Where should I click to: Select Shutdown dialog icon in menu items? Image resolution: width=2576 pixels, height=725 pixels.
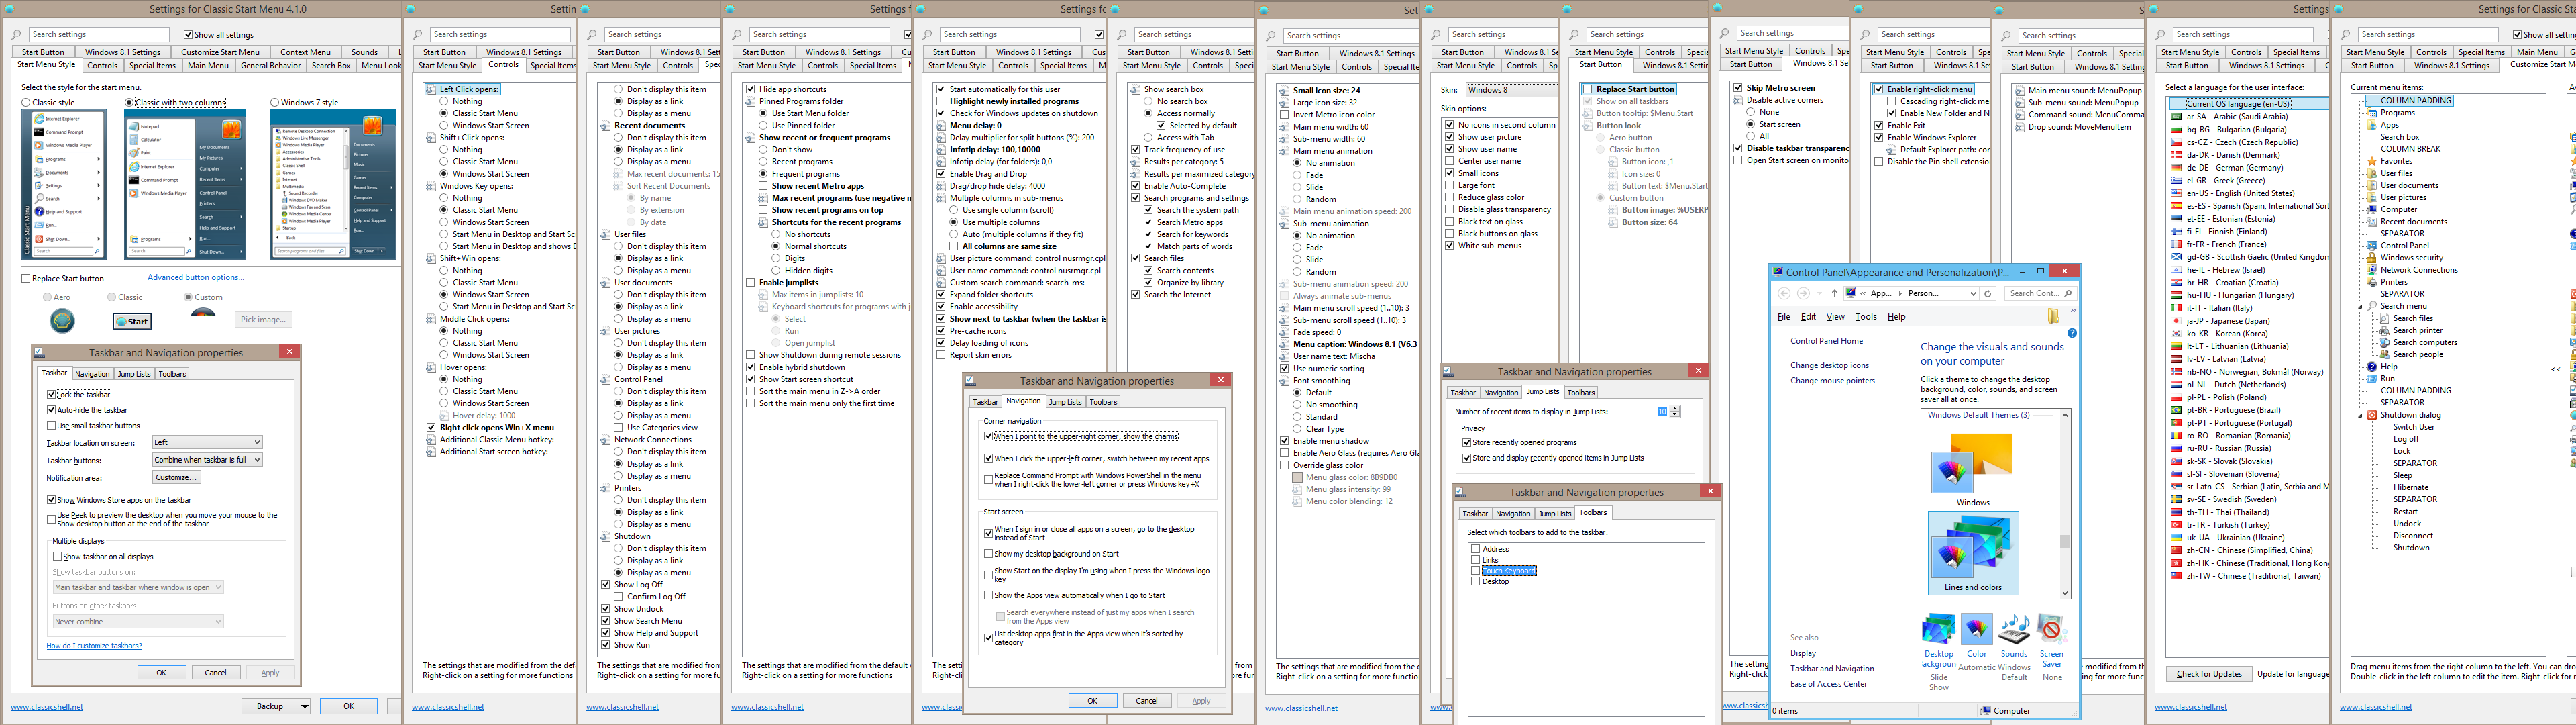coord(2371,415)
